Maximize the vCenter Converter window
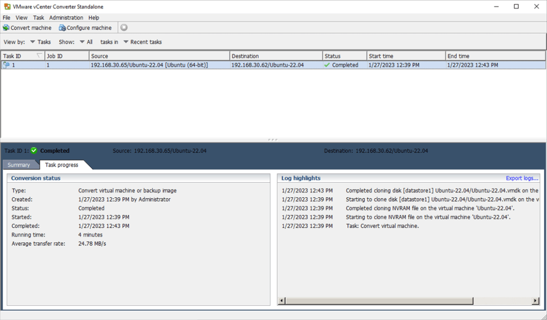The height and width of the screenshot is (320, 547). (x=516, y=6)
